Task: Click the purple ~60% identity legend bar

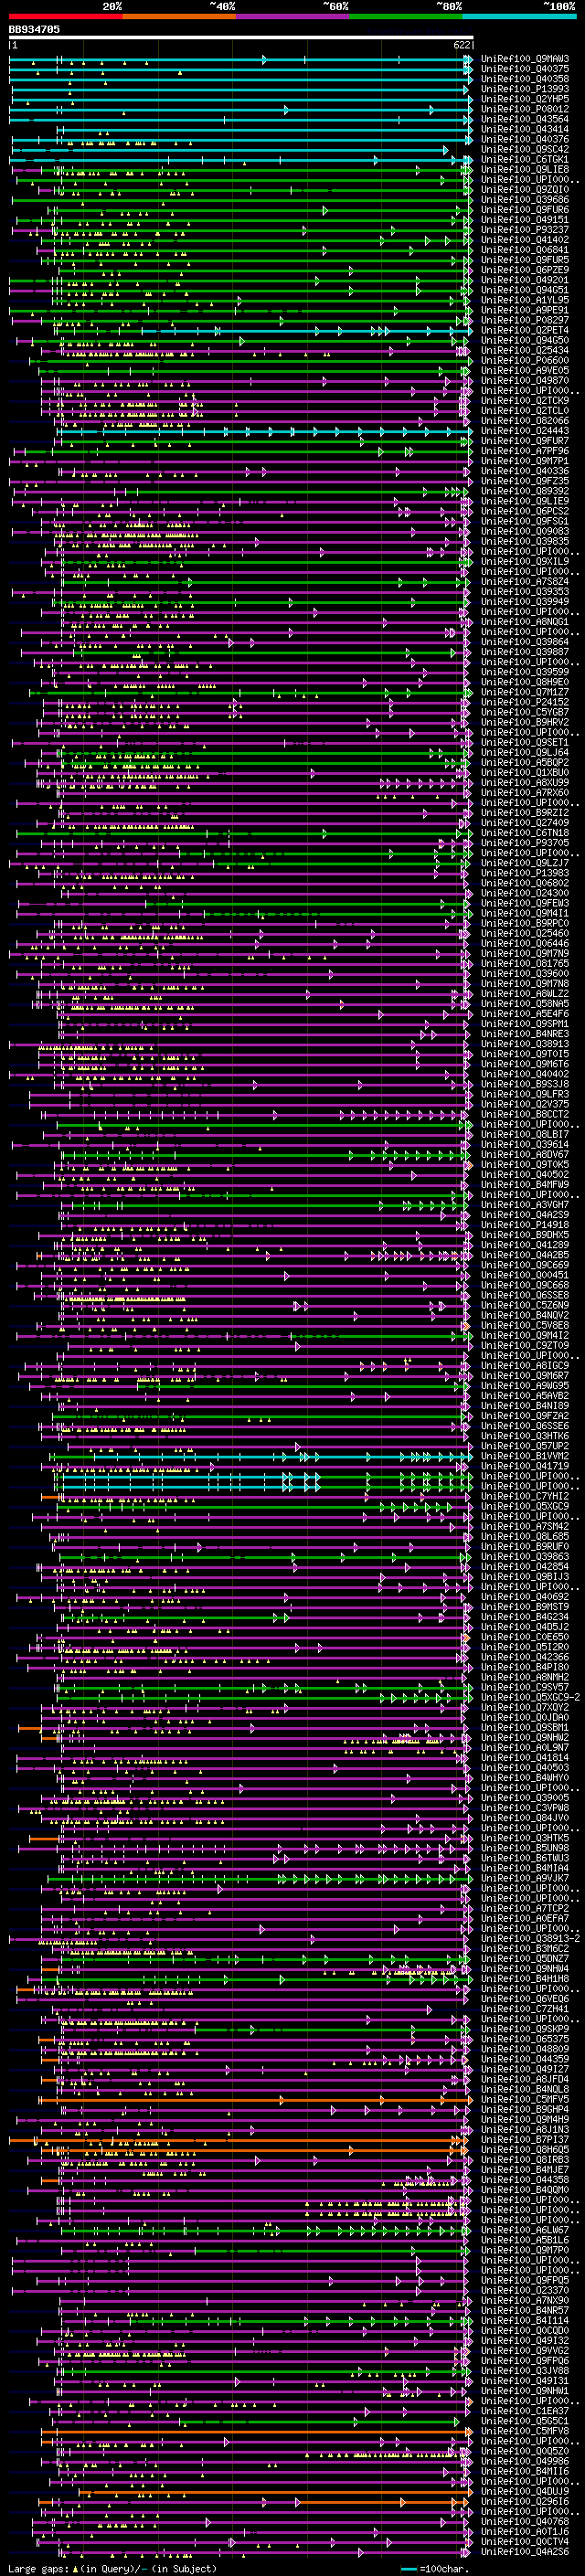Action: click(x=293, y=17)
